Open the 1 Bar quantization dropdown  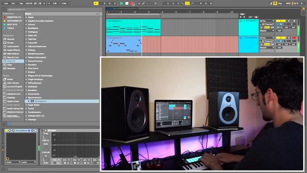click(x=65, y=3)
